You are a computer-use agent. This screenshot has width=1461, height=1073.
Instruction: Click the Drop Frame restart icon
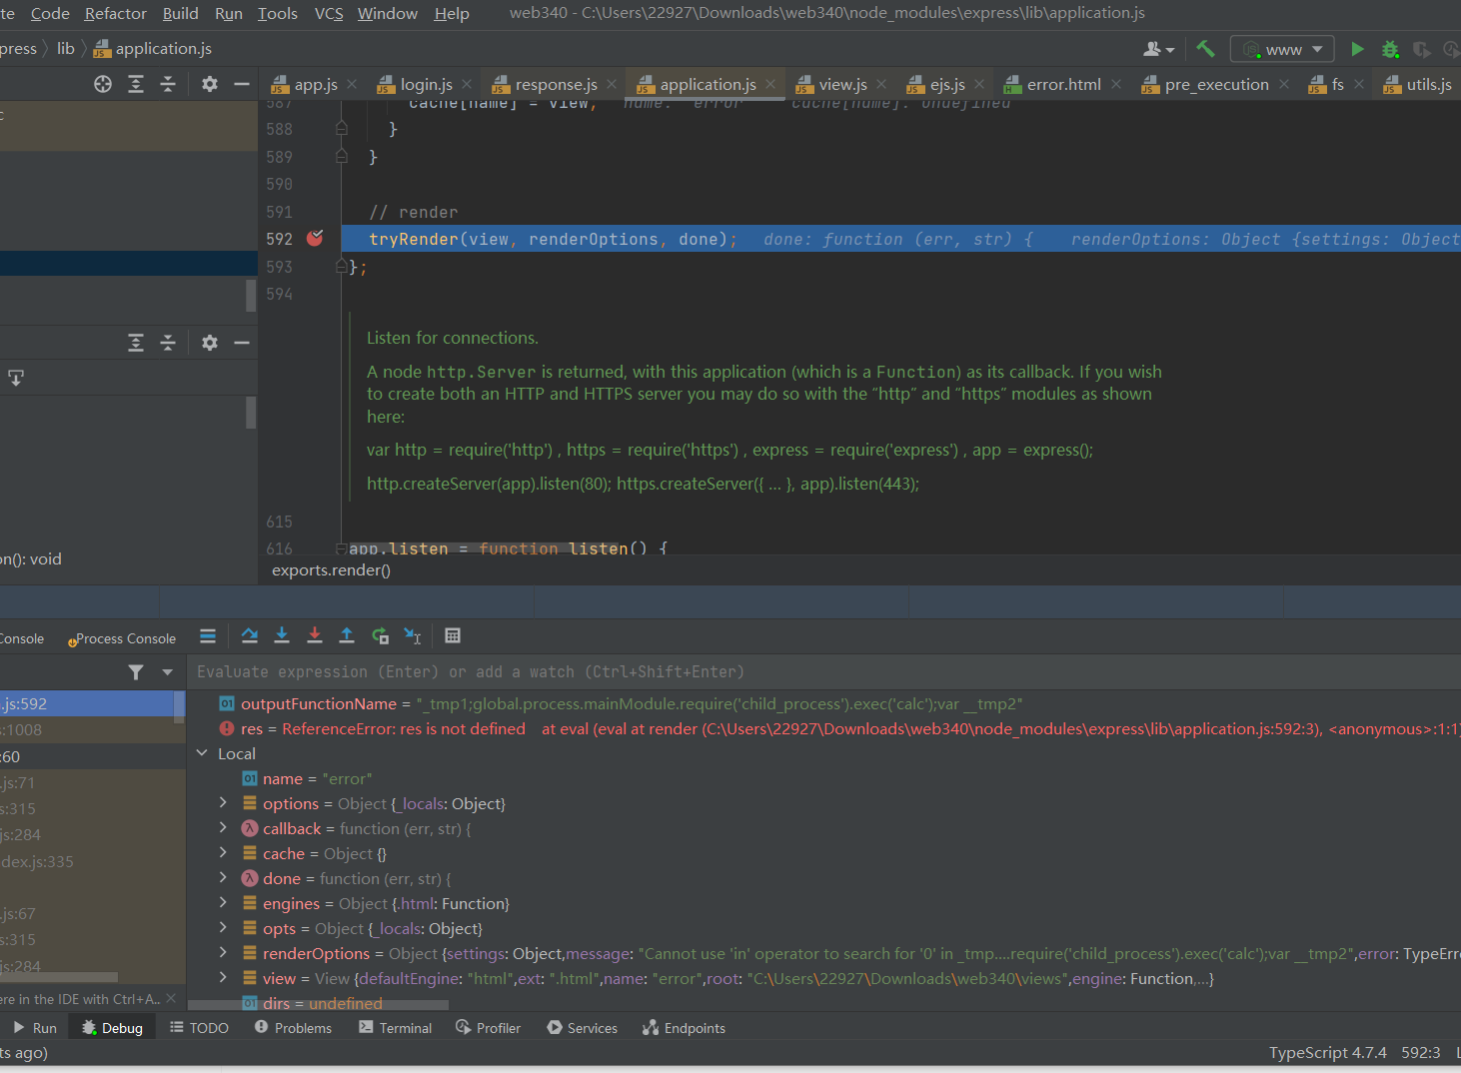coord(380,635)
